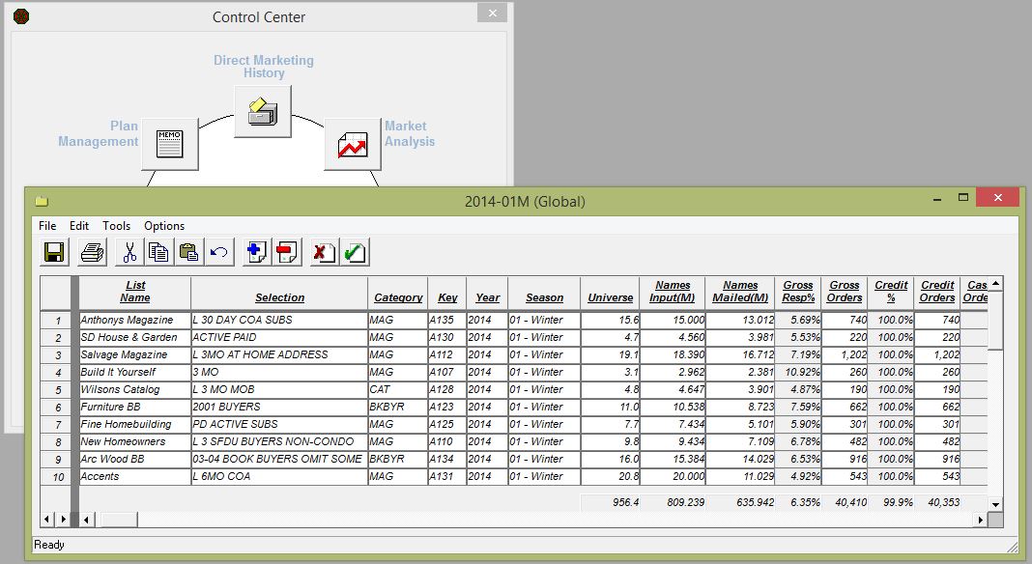The image size is (1032, 564).
Task: Click the Universe column header
Action: click(x=610, y=293)
